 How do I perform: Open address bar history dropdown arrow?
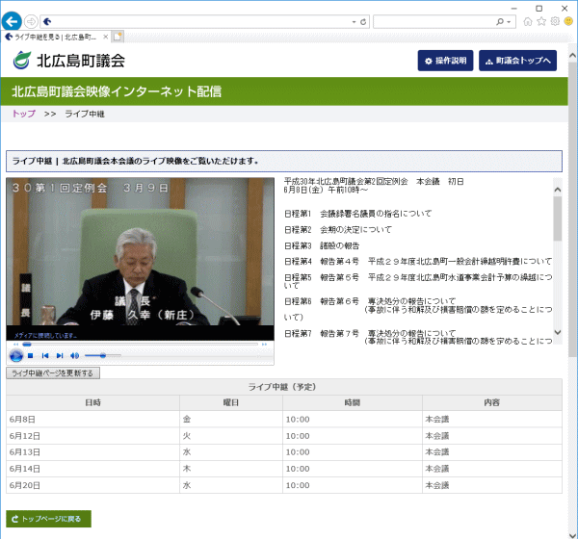point(354,22)
